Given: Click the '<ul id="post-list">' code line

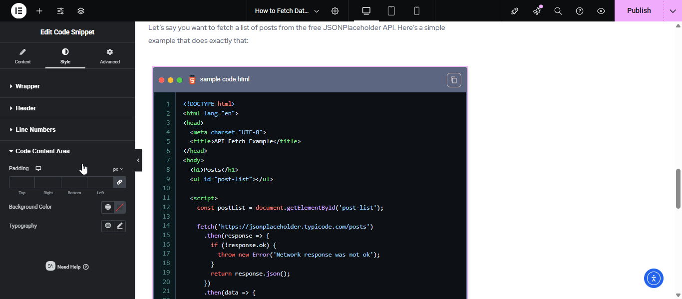Looking at the screenshot, I should (231, 179).
